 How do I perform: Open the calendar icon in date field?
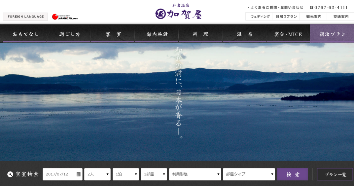pyautogui.click(x=78, y=174)
